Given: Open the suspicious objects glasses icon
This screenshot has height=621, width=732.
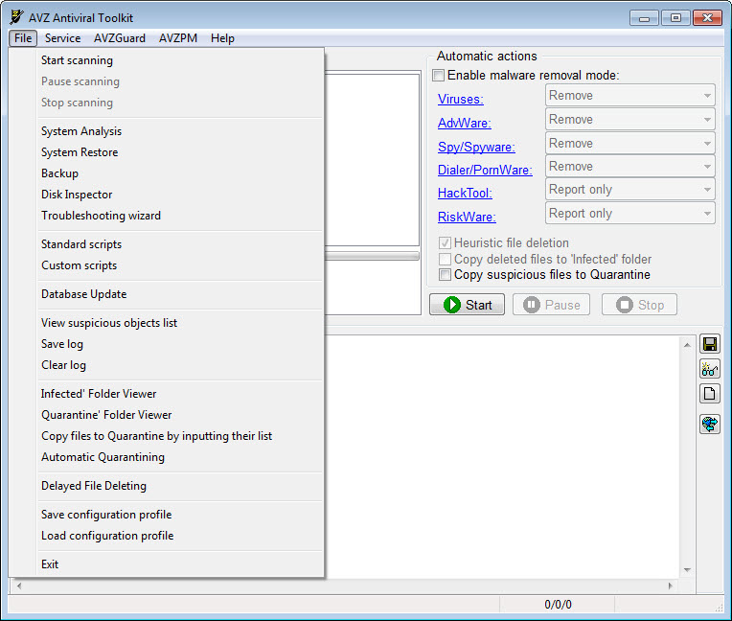Looking at the screenshot, I should point(710,369).
